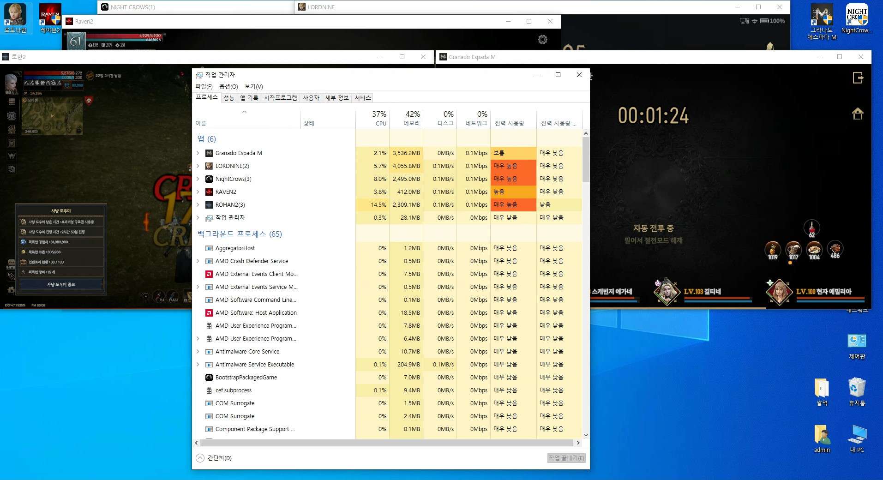Expand the 작업 관리자 process group
The width and height of the screenshot is (883, 480).
198,218
